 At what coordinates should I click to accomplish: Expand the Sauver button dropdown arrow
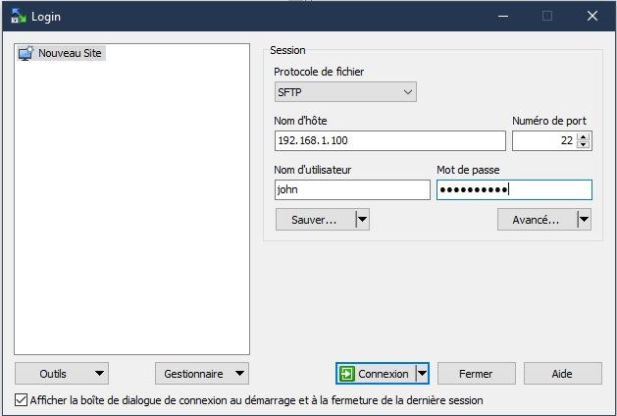click(x=362, y=220)
